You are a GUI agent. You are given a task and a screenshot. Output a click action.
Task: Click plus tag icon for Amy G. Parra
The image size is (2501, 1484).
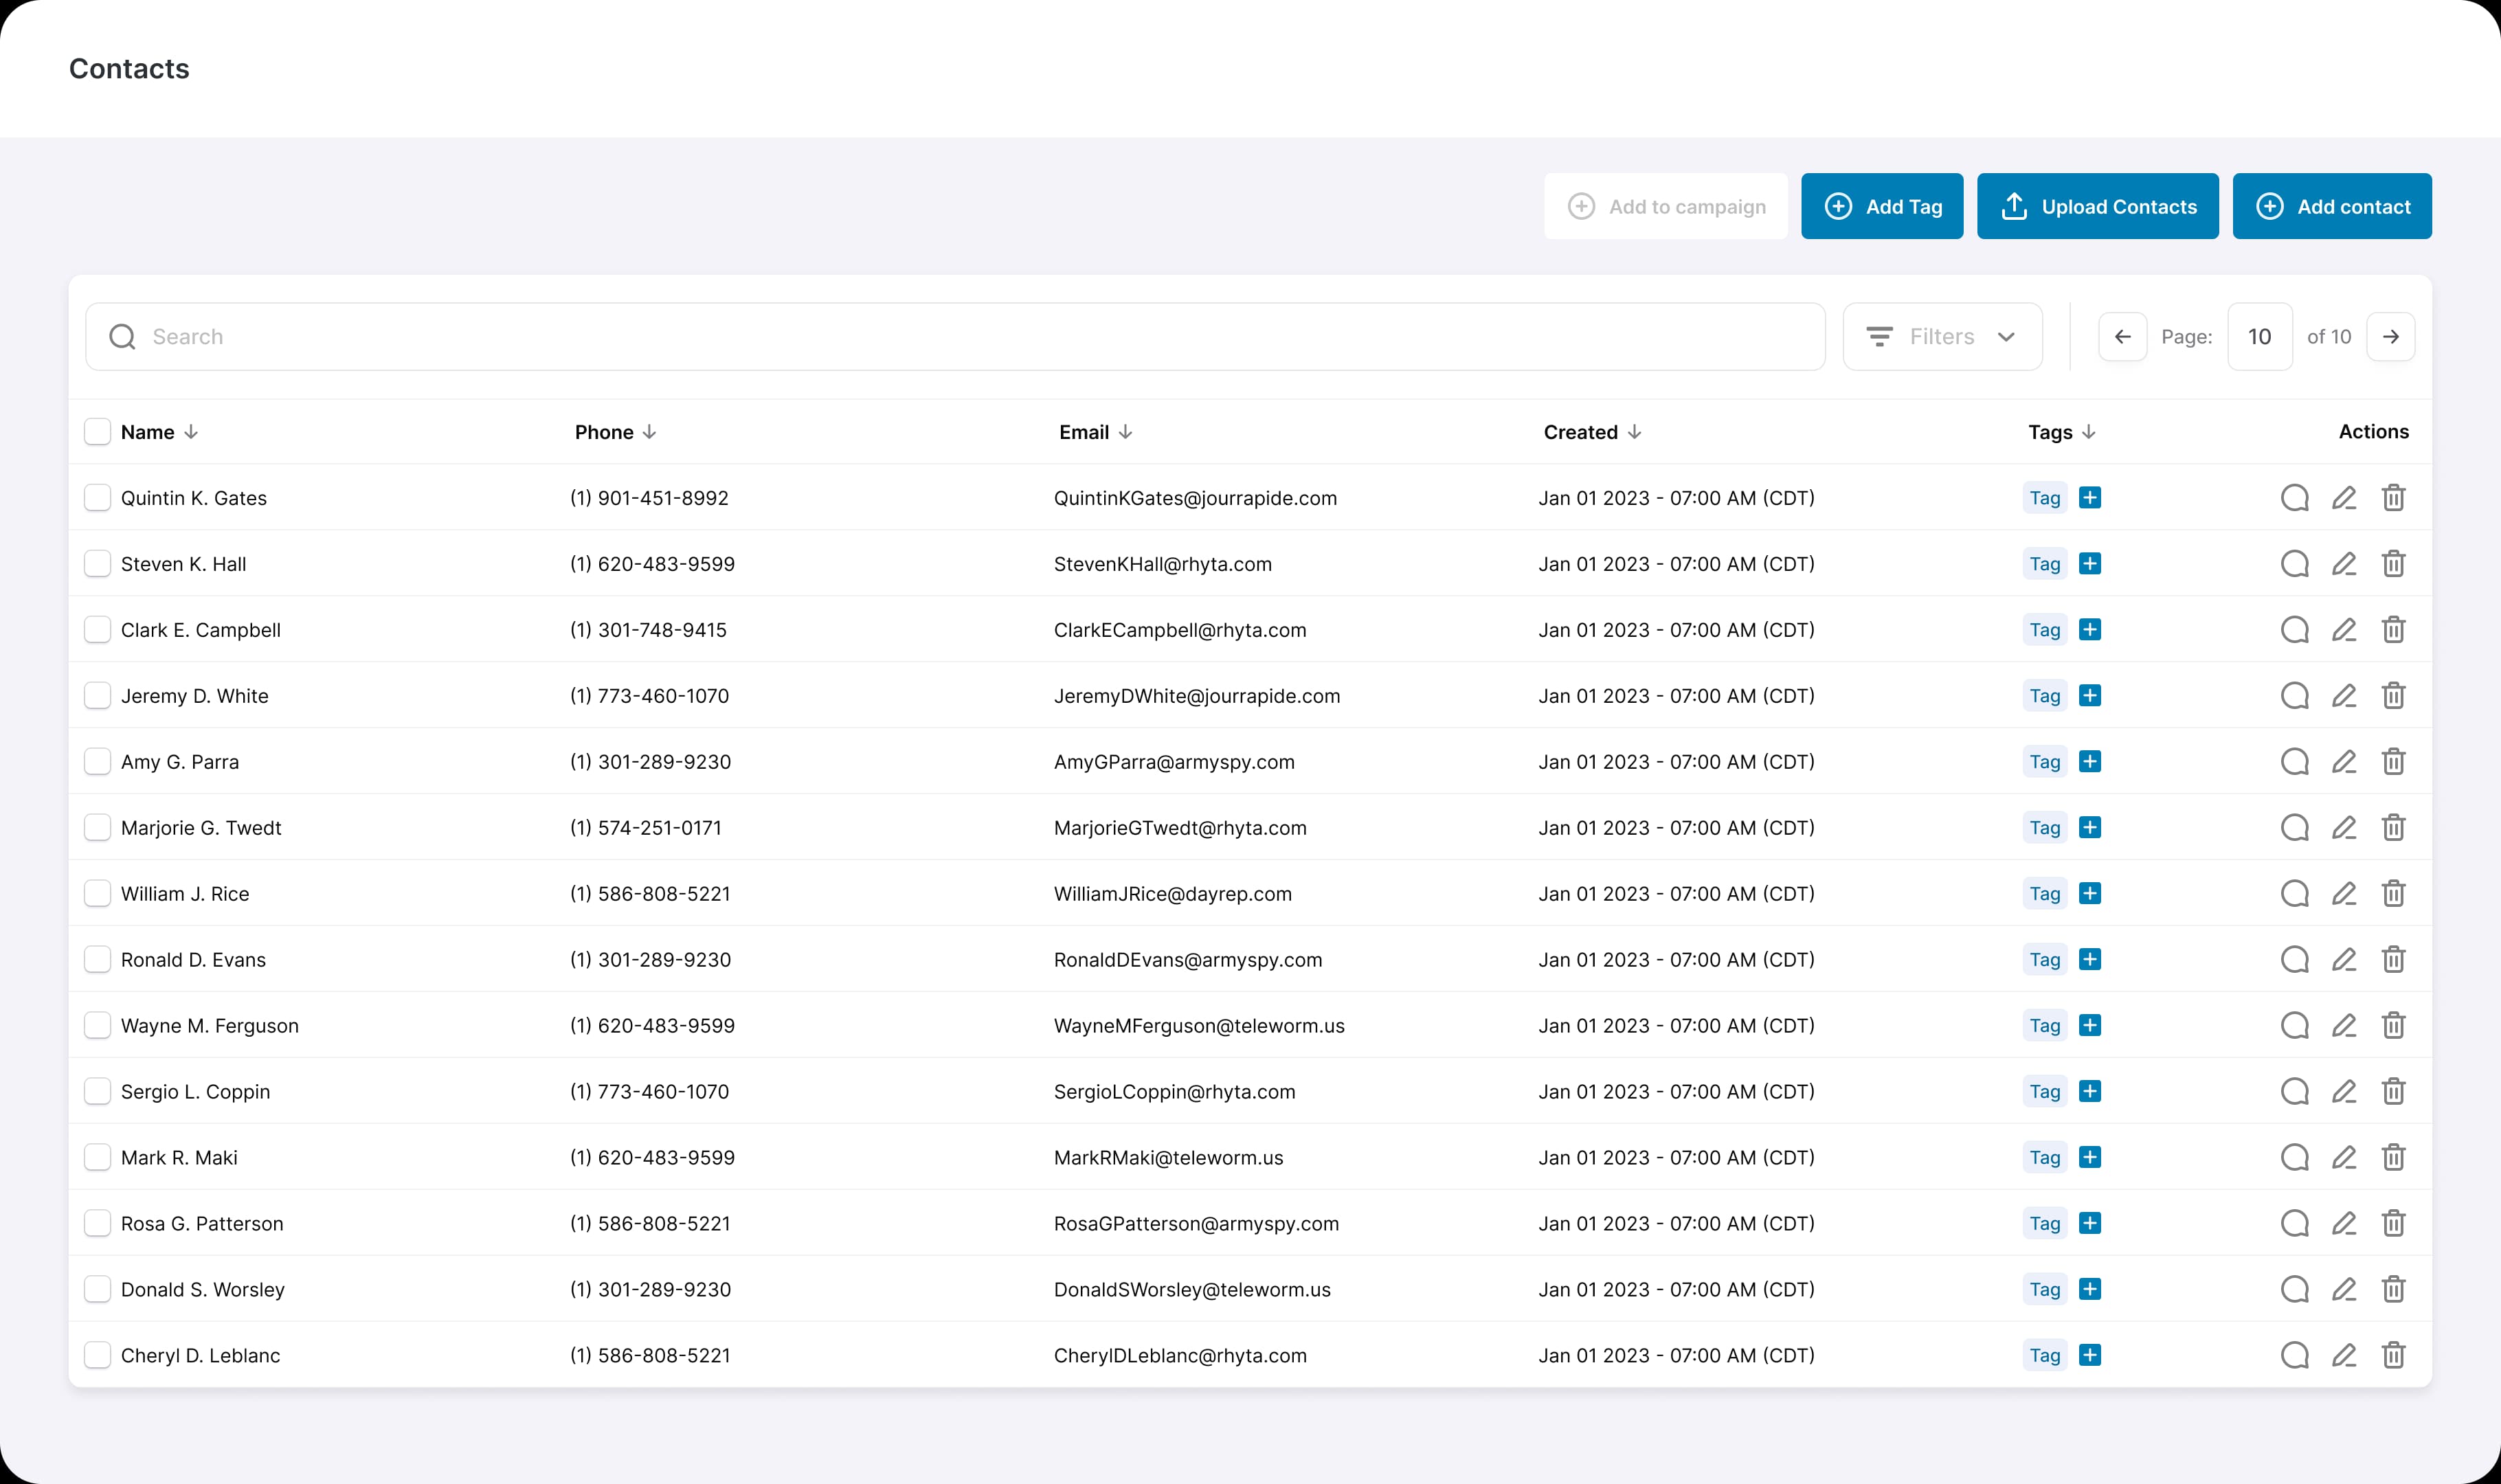pos(2090,762)
